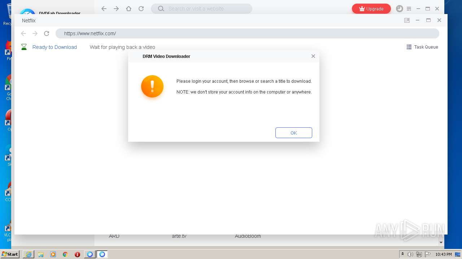Click the Search or visit a website field
462x259 pixels.
(201, 9)
